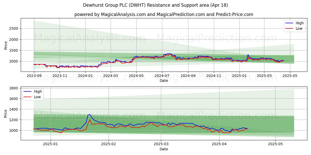The height and width of the screenshot is (155, 311).
Task: Click 'Low' in the bottom chart legend
Action: pyautogui.click(x=37, y=97)
